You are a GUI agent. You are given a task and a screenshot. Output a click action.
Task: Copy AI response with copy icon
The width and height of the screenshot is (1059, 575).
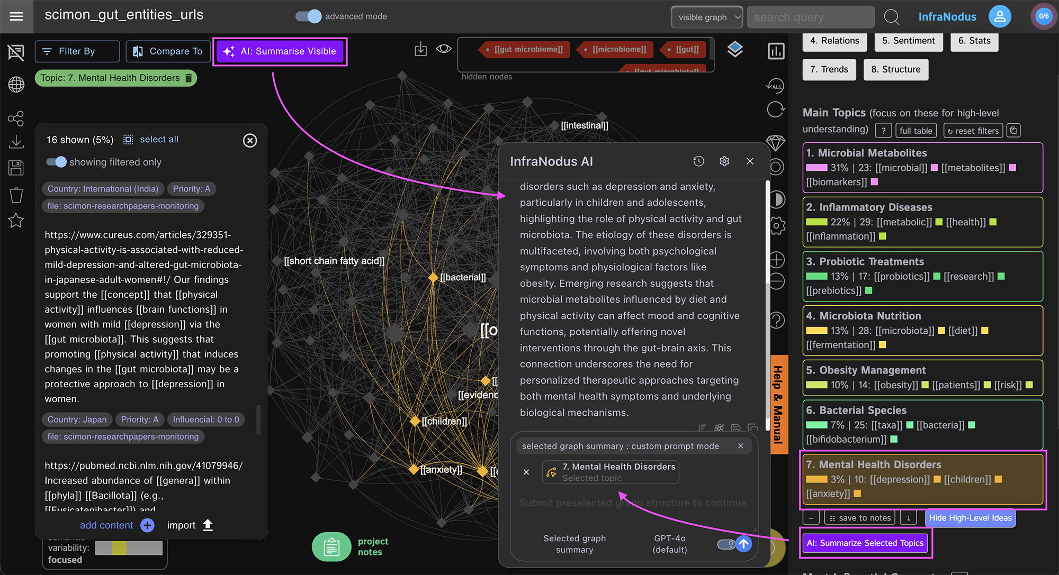click(752, 428)
